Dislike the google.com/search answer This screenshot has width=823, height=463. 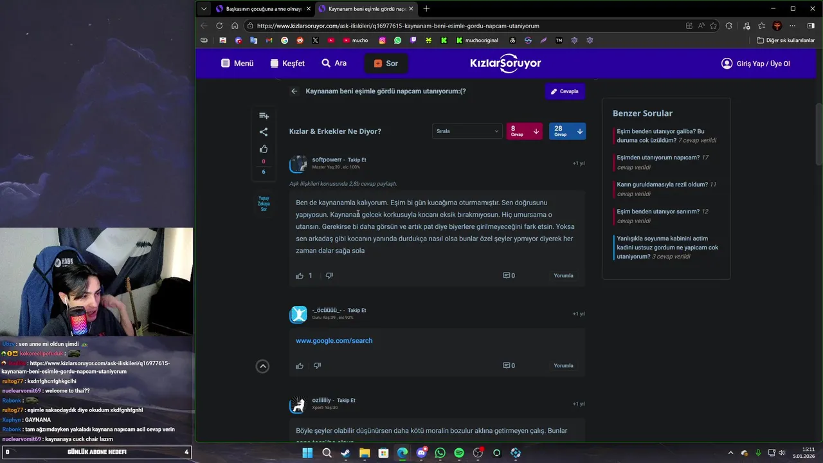317,366
